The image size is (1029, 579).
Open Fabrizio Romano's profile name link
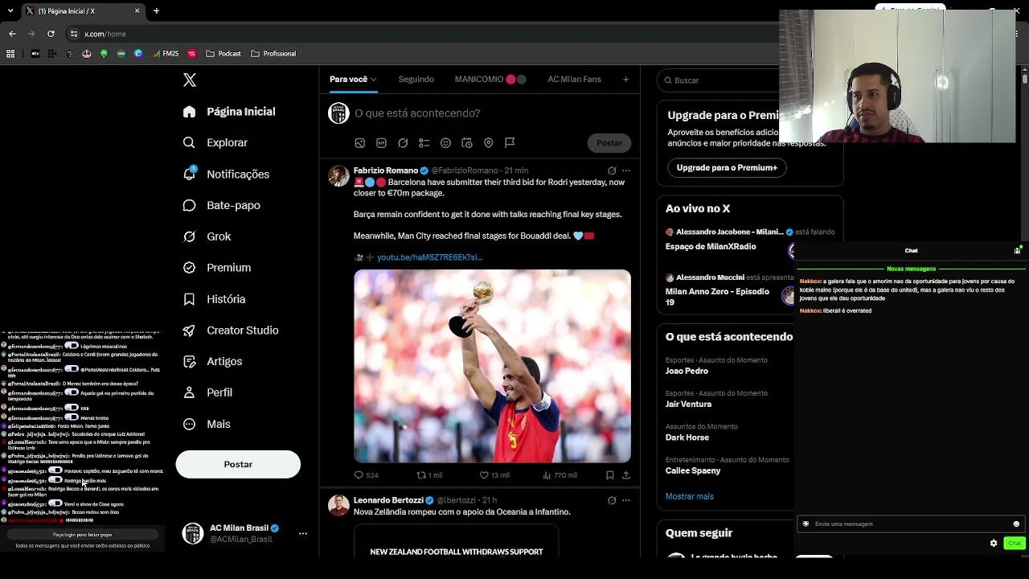coord(386,170)
